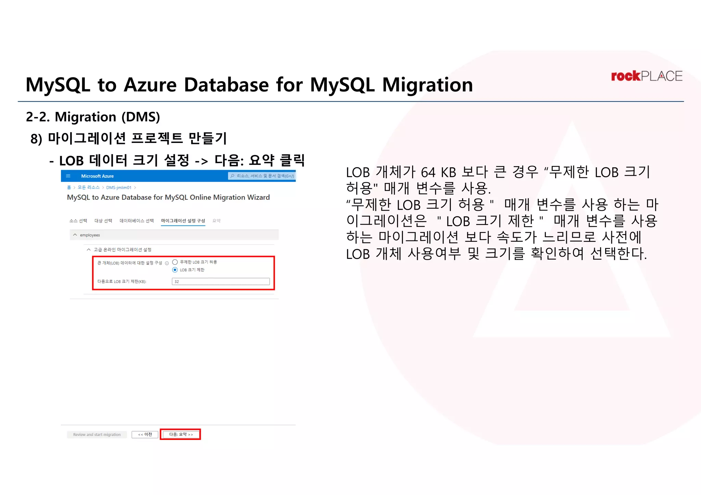701x495 pixels.
Task: Open the 모든 리소스 breadcrumb link
Action: tap(88, 187)
